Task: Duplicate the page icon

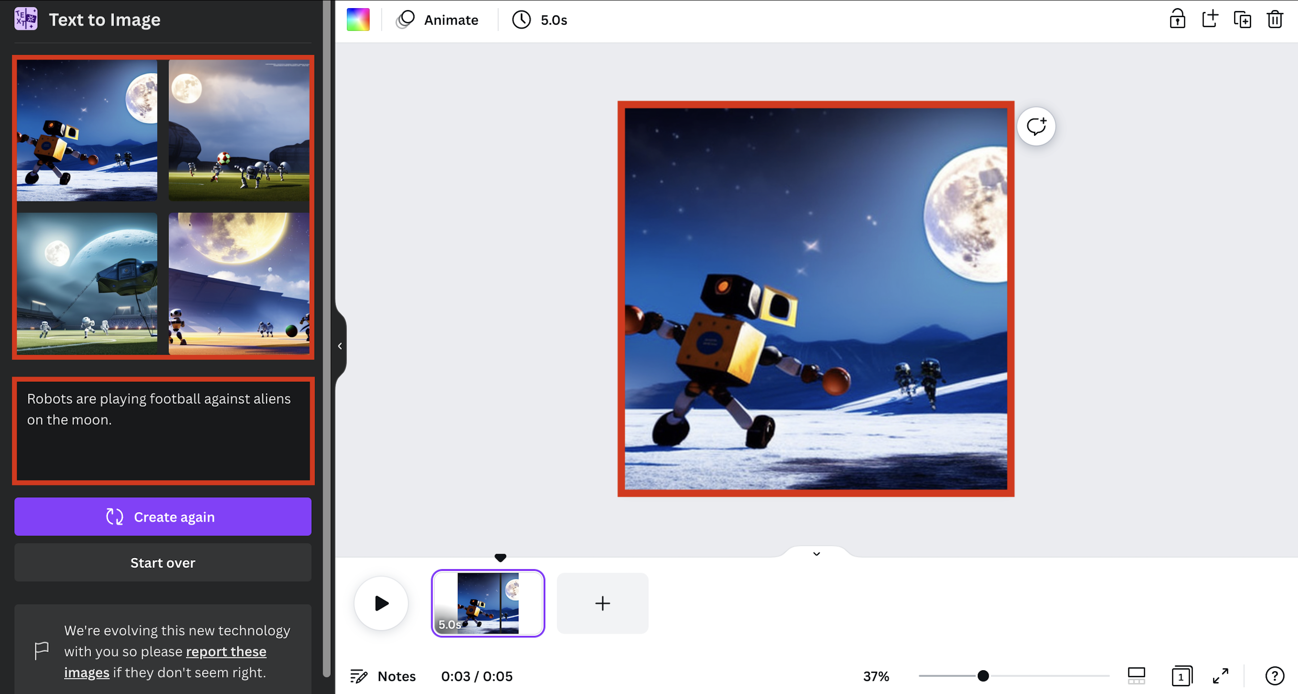Action: coord(1242,19)
